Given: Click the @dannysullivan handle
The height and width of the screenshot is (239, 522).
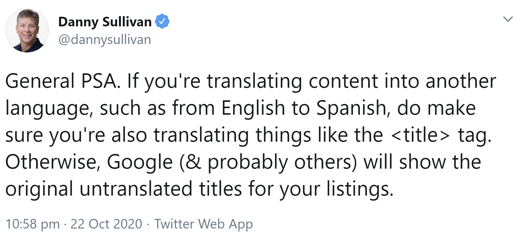Looking at the screenshot, I should point(104,39).
